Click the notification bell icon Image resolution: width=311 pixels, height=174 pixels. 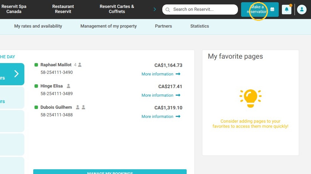(286, 9)
